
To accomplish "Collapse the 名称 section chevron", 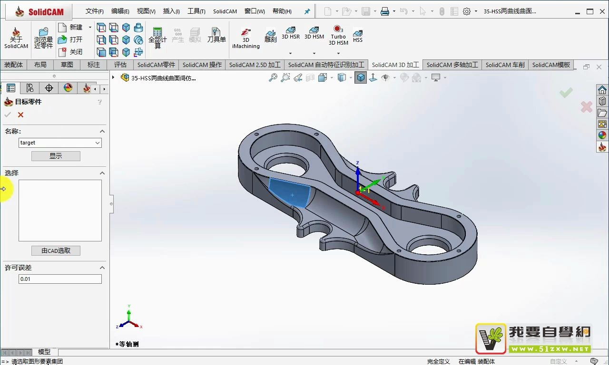I will point(102,131).
